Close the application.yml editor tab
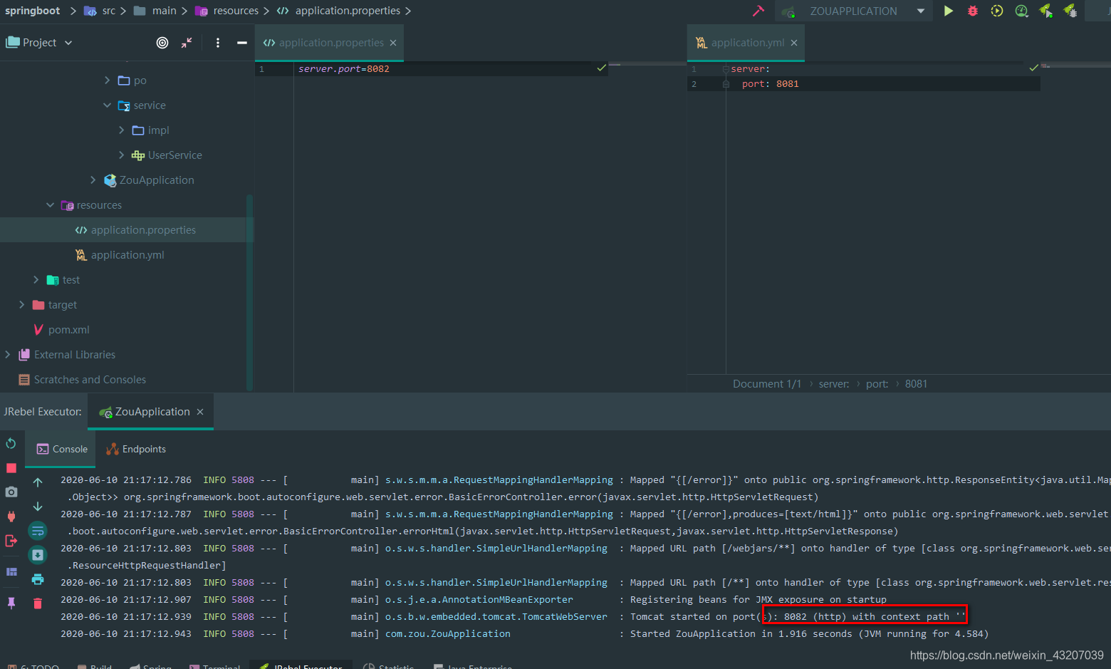Viewport: 1111px width, 669px height. pos(794,43)
